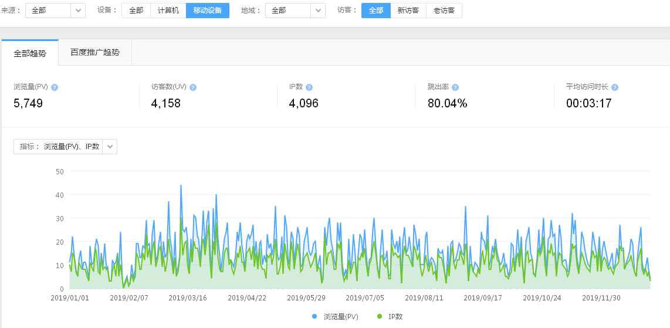This screenshot has height=328, width=670.
Task: Click the highest PV peak near 2019/03/16
Action: click(x=181, y=185)
